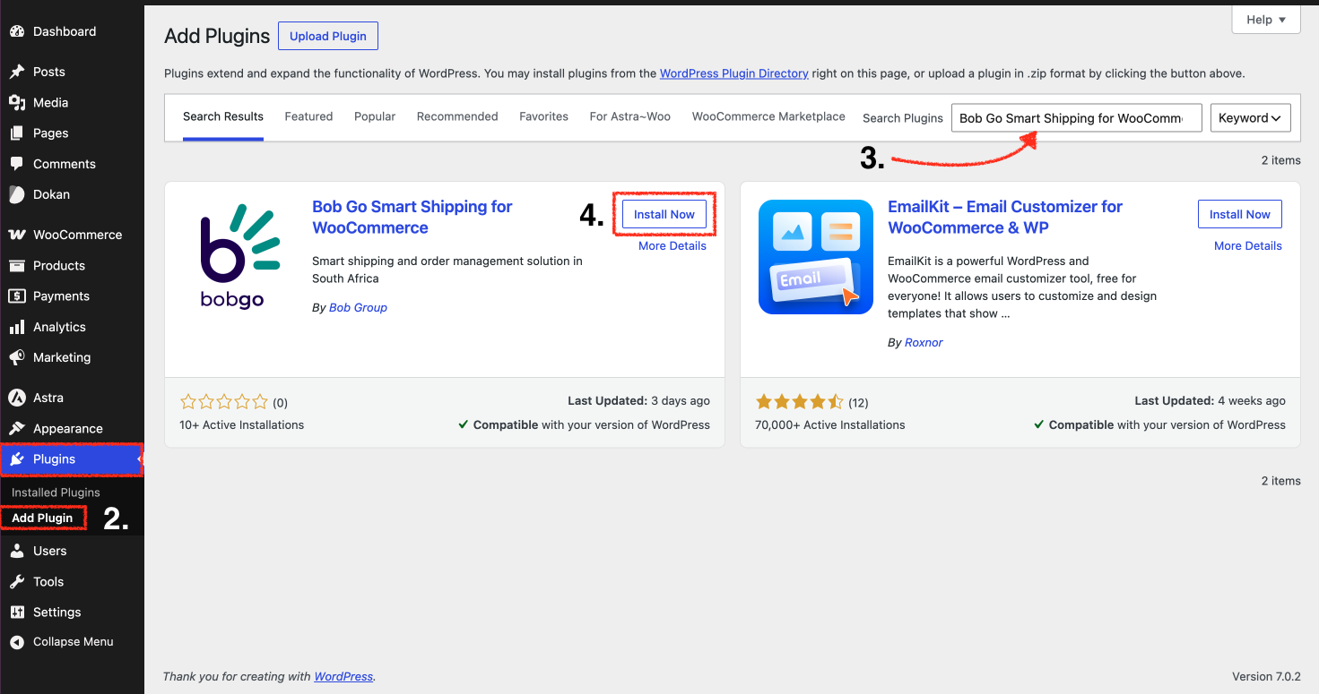Click the Collapse Menu arrow icon
This screenshot has height=694, width=1319.
pyautogui.click(x=16, y=642)
